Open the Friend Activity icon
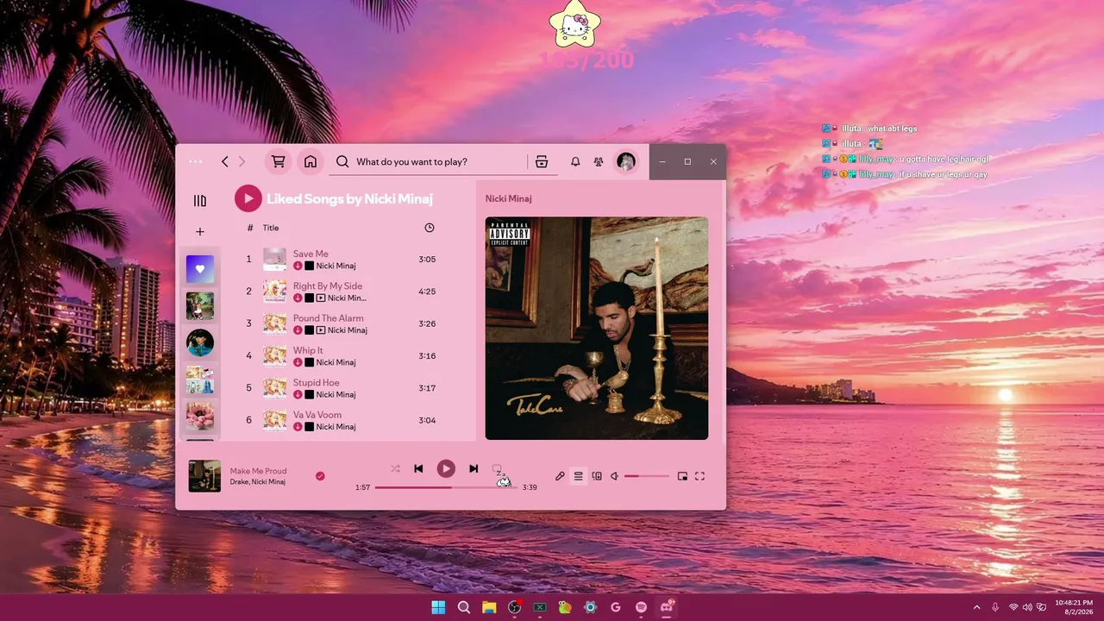The height and width of the screenshot is (621, 1104). click(x=599, y=161)
